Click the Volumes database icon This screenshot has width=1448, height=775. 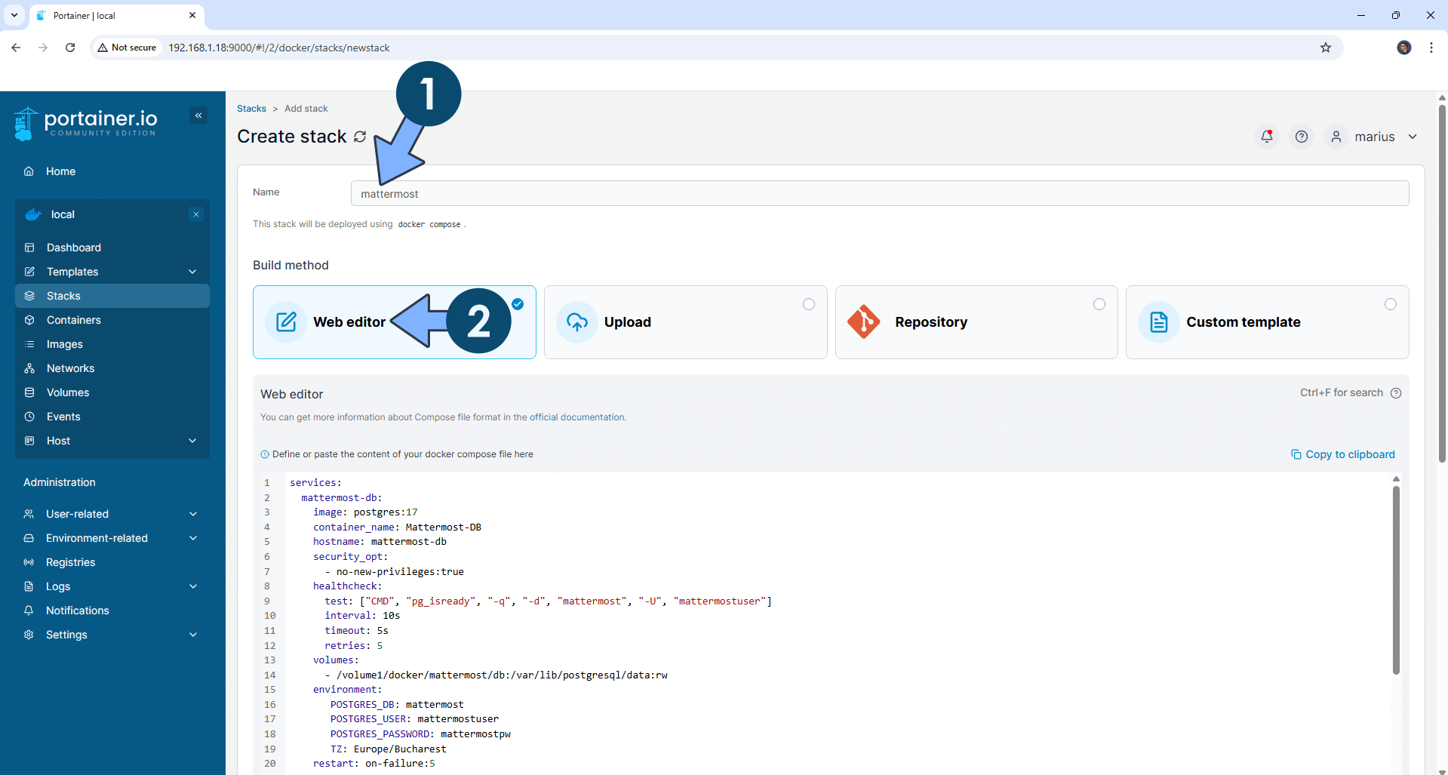click(29, 392)
